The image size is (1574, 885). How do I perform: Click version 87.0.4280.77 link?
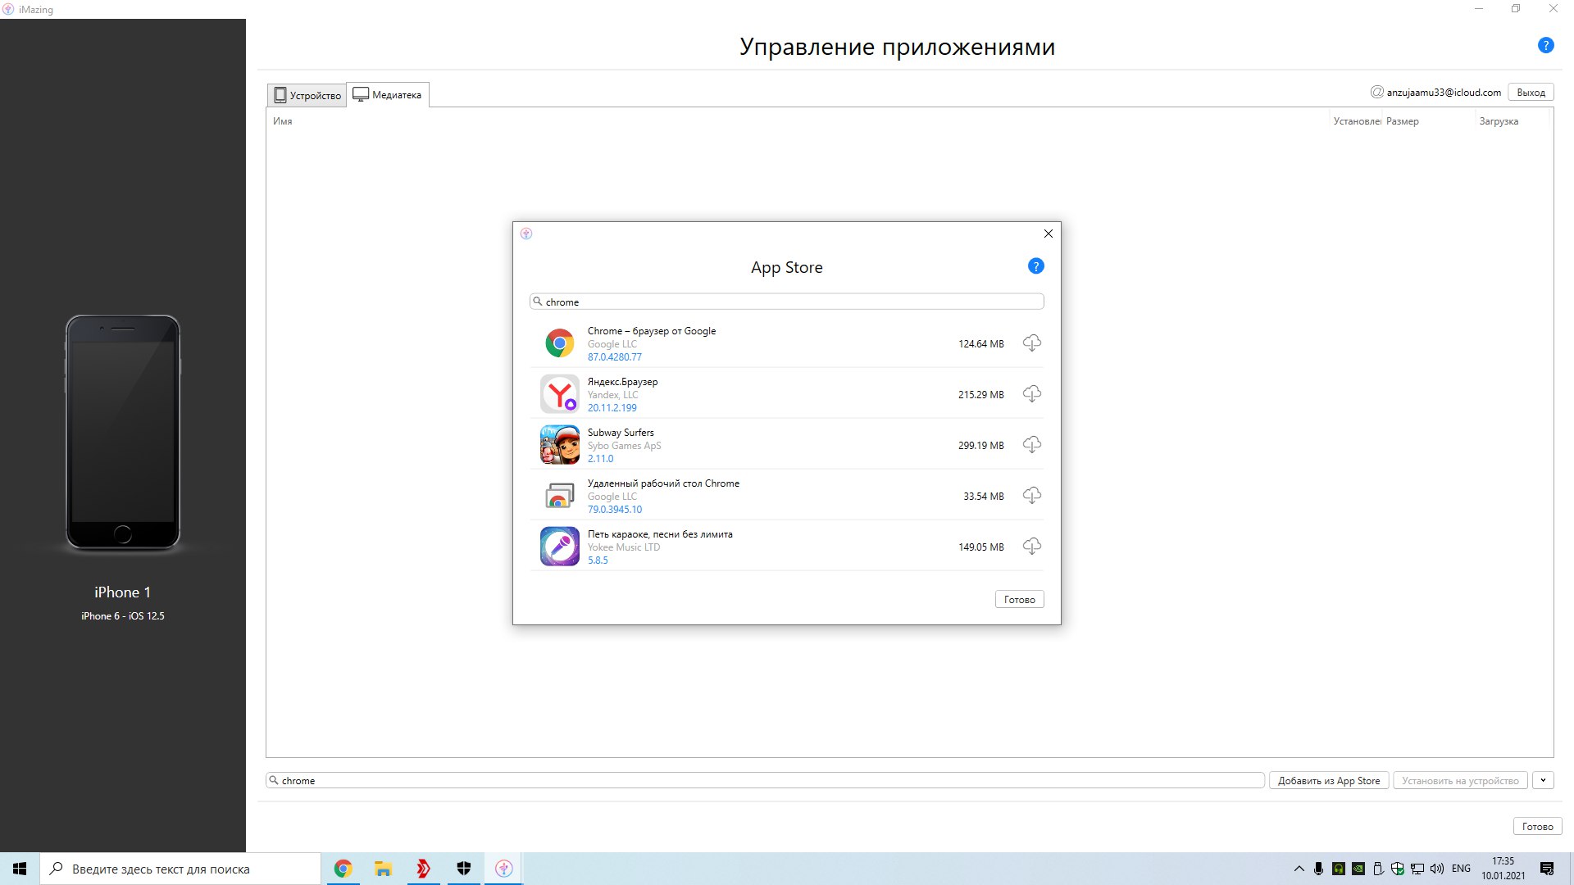pyautogui.click(x=614, y=357)
